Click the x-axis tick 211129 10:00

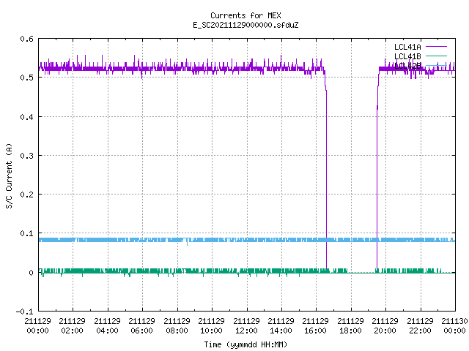pyautogui.click(x=211, y=326)
